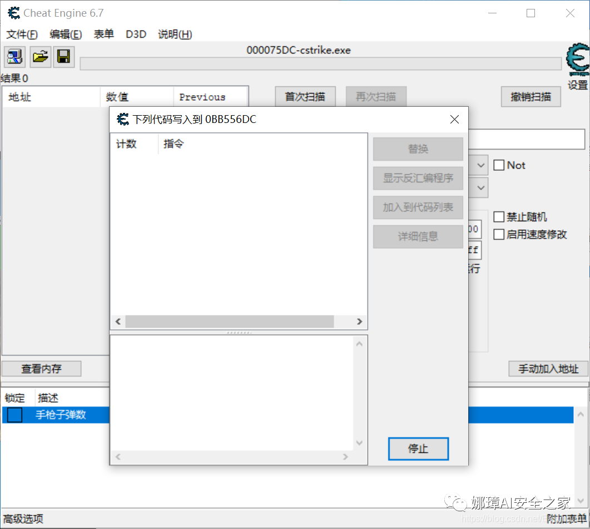Click the 首次扫描 button
This screenshot has width=590, height=529.
click(x=305, y=97)
